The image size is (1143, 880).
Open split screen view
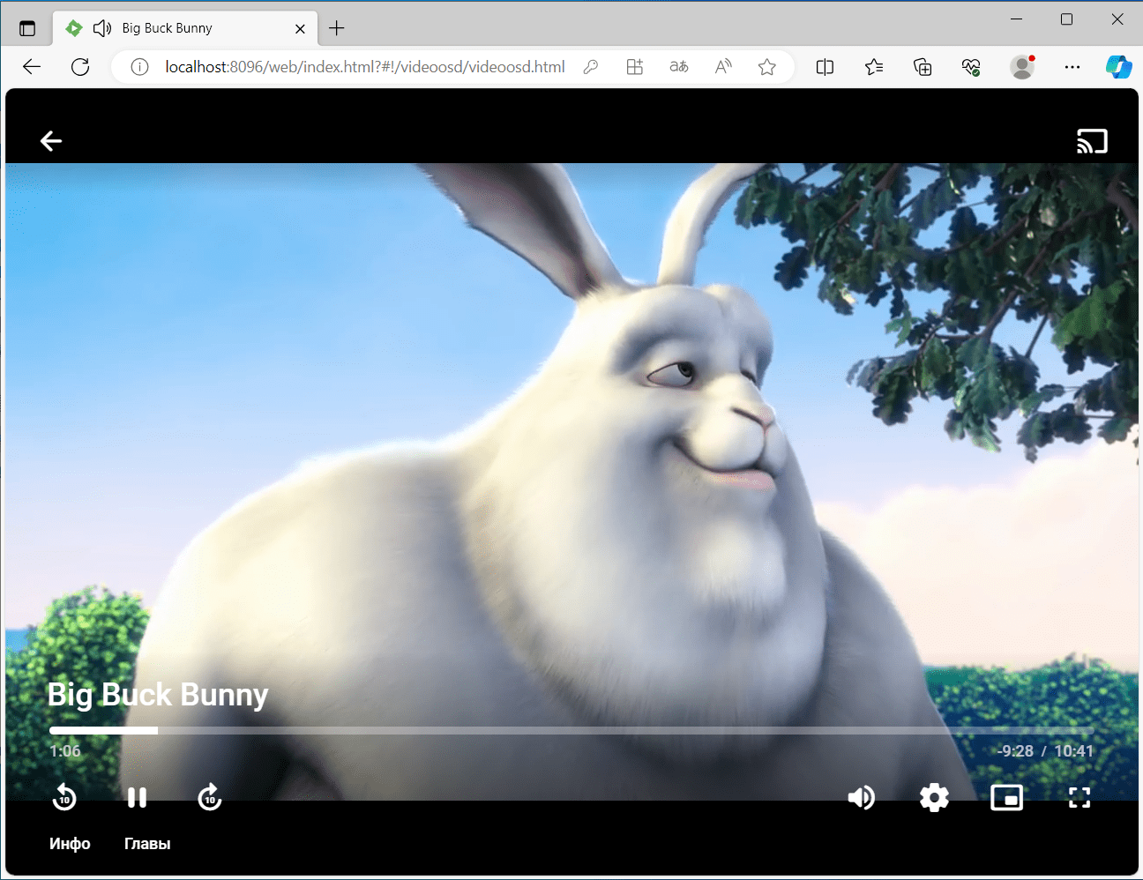pyautogui.click(x=825, y=67)
